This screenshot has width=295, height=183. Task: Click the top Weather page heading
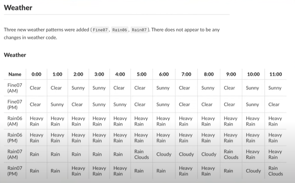[x=18, y=8]
